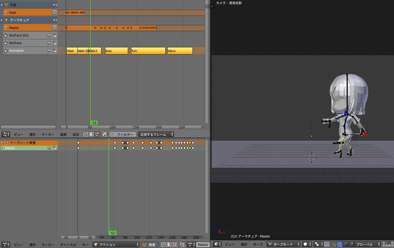This screenshot has width=394, height=248.
Task: Click magnifier filter icon in dope sheet header
Action: tap(182, 244)
